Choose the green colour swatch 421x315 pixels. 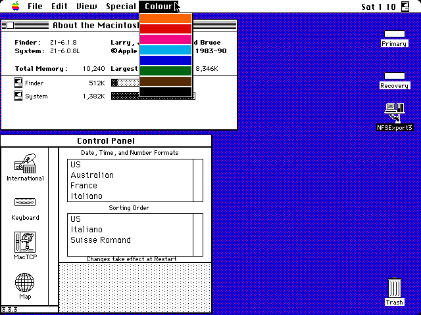pos(166,71)
